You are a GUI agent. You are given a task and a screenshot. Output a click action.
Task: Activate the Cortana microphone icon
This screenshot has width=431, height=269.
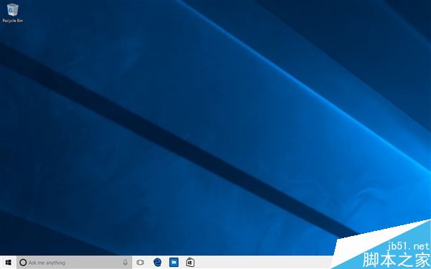click(125, 263)
